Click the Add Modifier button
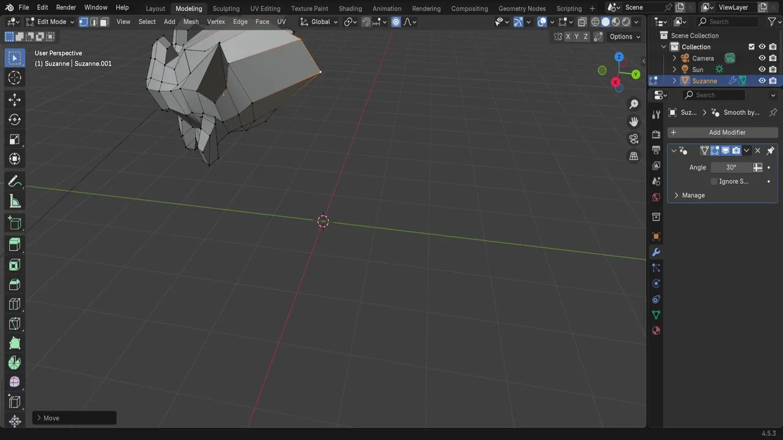The height and width of the screenshot is (440, 783). pos(722,133)
